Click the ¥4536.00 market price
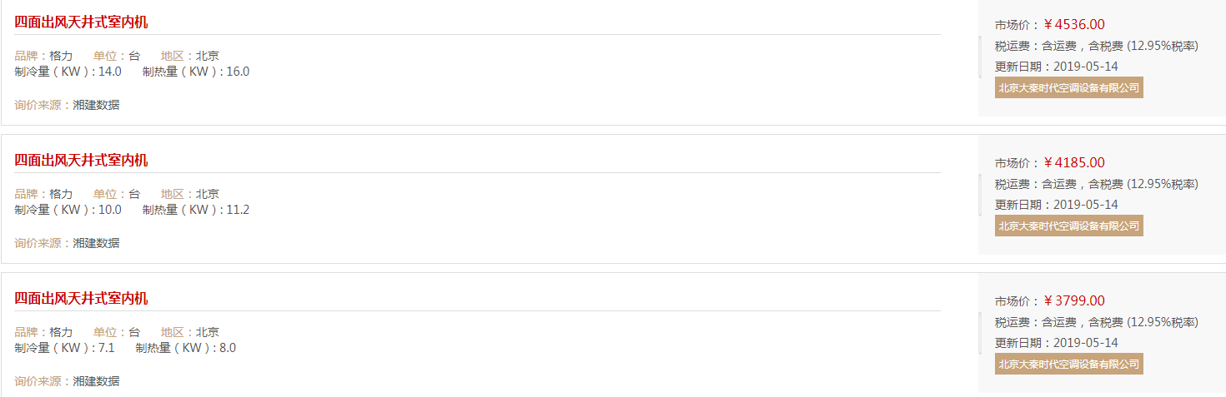The width and height of the screenshot is (1226, 397). click(x=1074, y=25)
